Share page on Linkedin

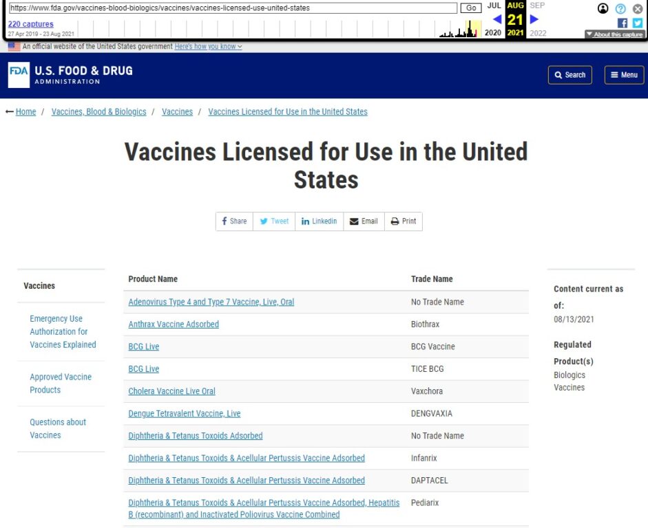(x=319, y=221)
